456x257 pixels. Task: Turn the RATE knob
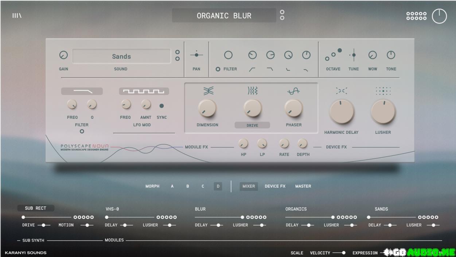284,144
